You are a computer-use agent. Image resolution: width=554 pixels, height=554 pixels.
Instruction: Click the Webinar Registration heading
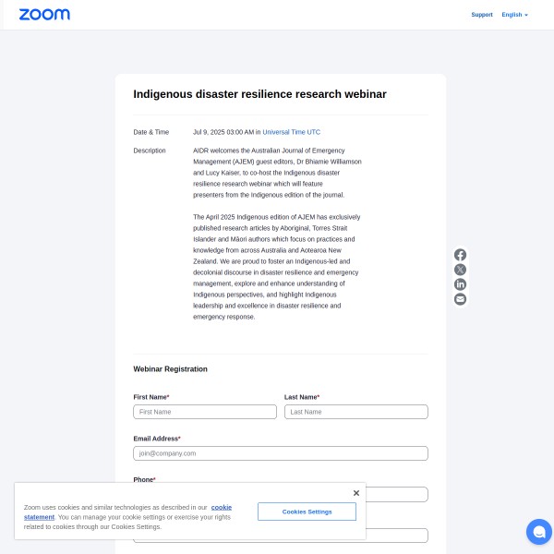[170, 369]
